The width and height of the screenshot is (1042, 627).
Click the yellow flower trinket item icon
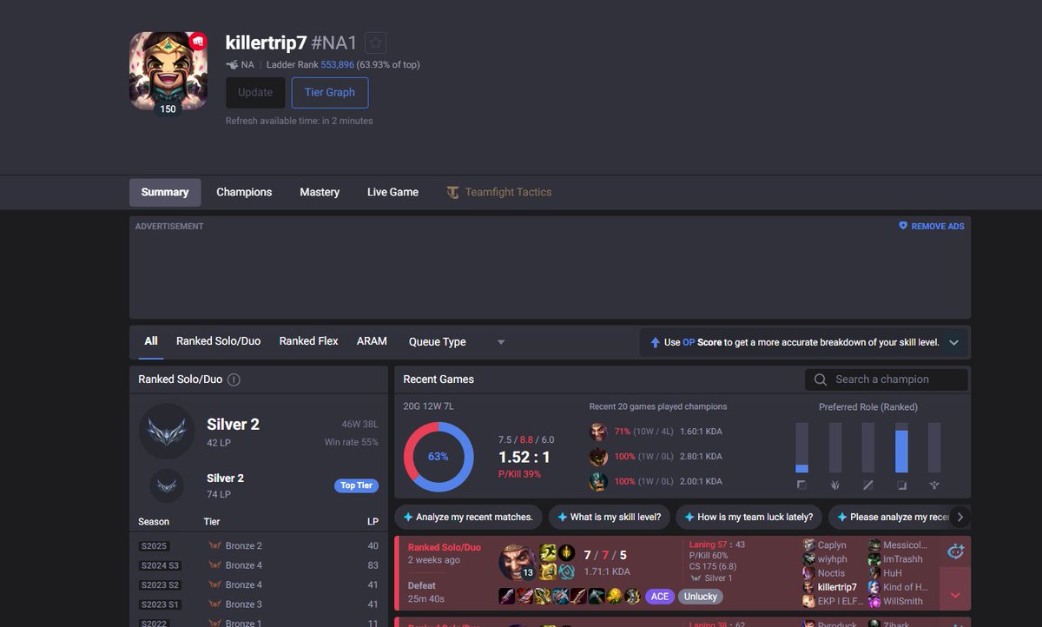point(613,596)
